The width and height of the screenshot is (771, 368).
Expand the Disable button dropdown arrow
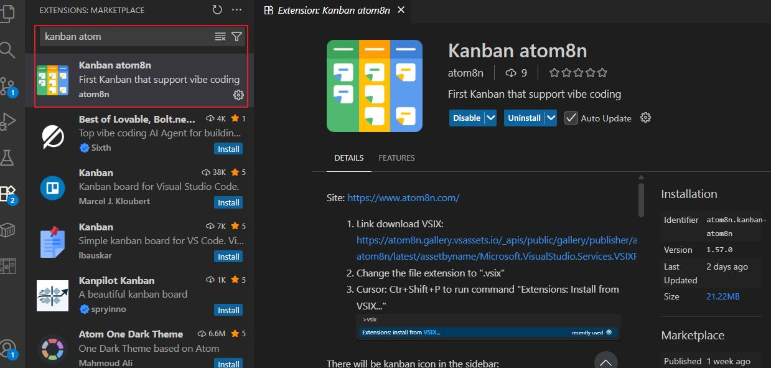[x=490, y=118]
